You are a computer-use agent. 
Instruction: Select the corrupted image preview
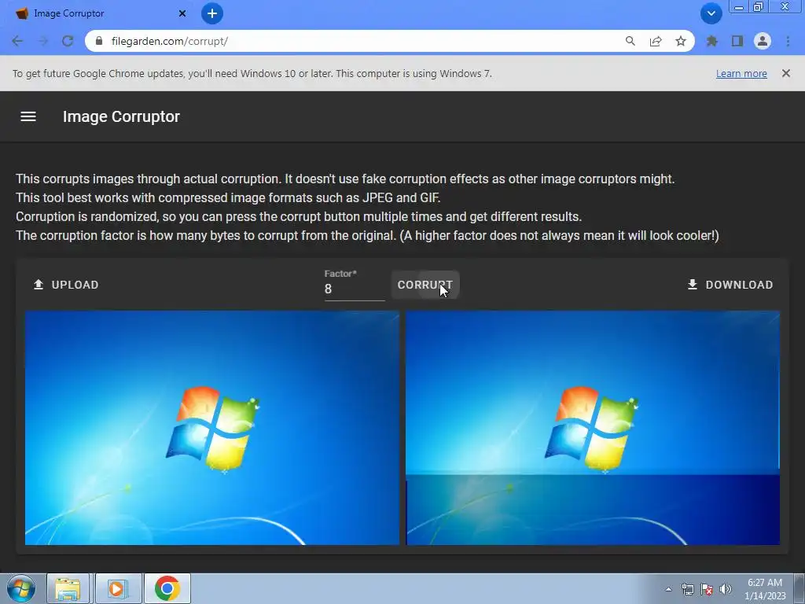click(x=593, y=428)
